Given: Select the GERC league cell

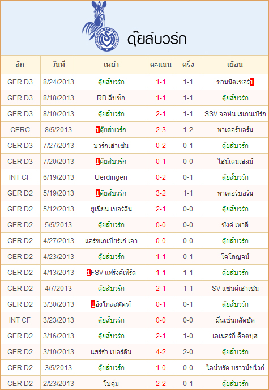Looking at the screenshot, I should click(20, 130).
